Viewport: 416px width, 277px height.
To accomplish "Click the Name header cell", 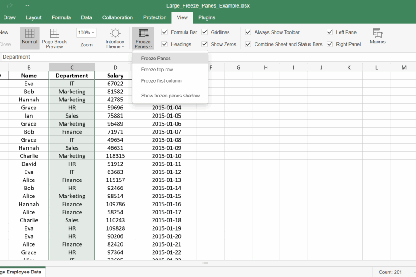I will [x=29, y=76].
